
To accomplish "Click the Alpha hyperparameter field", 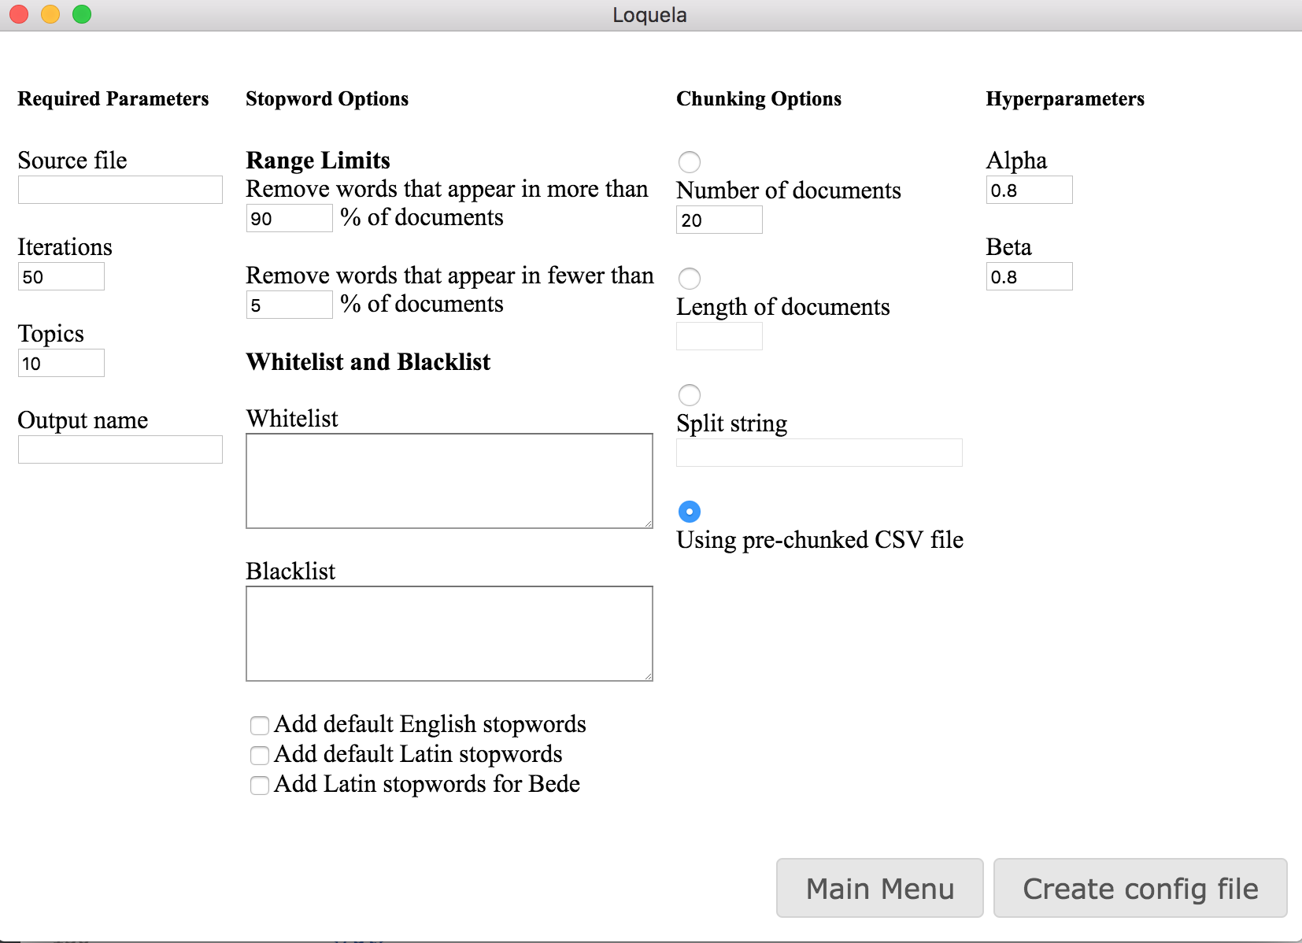I will [1029, 190].
